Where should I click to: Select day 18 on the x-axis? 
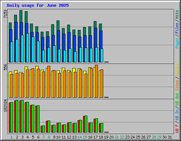click(101, 137)
